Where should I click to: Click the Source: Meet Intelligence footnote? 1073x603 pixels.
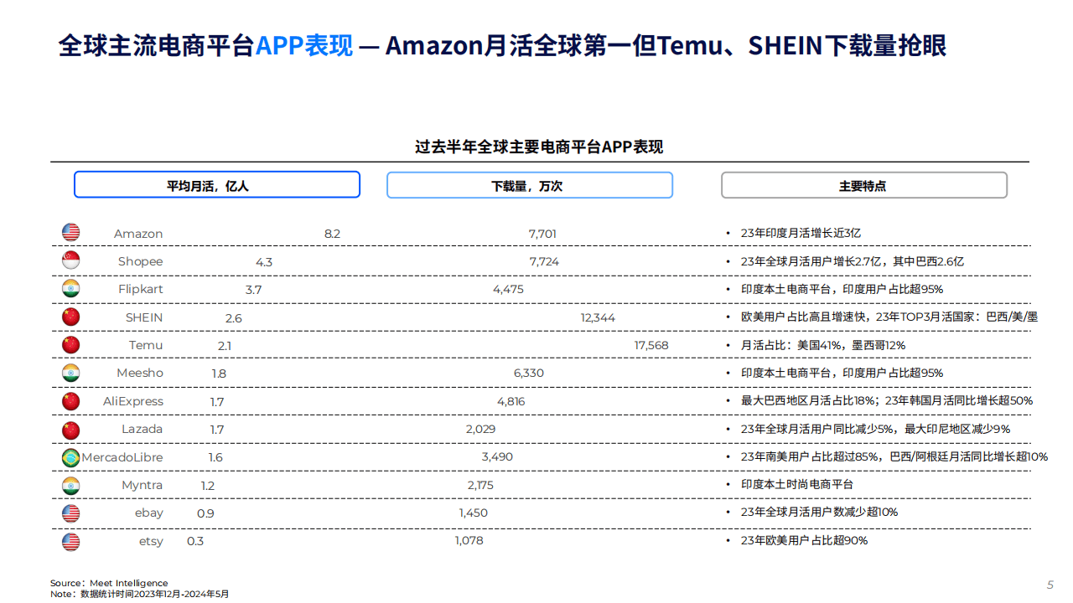pos(109,583)
